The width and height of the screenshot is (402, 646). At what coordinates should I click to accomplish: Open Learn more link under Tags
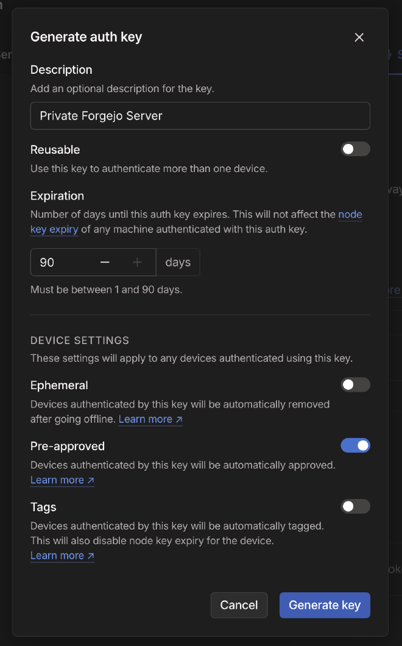[62, 555]
